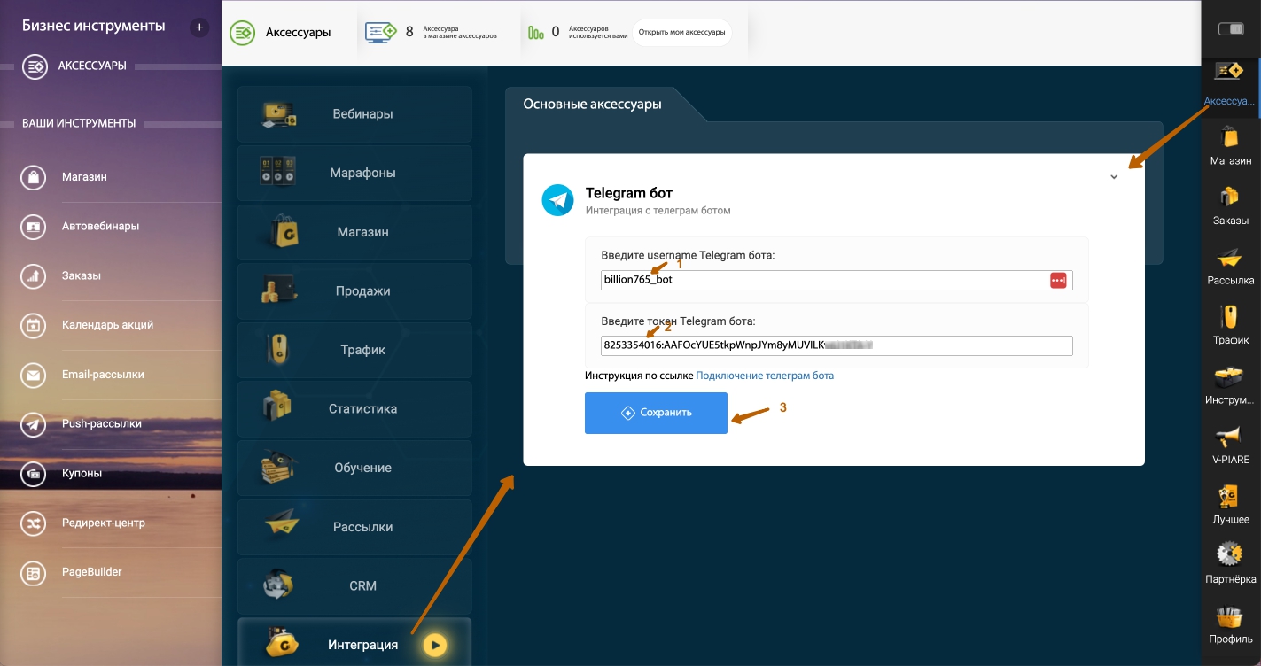Select the CRM category
The image size is (1261, 666).
tap(354, 585)
